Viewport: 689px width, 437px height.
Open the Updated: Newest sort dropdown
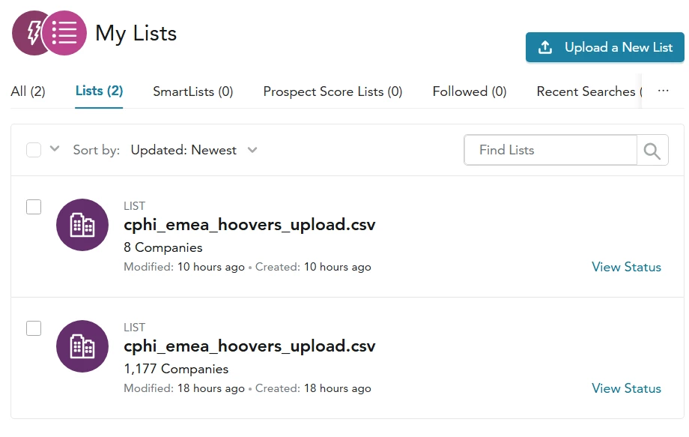click(194, 150)
